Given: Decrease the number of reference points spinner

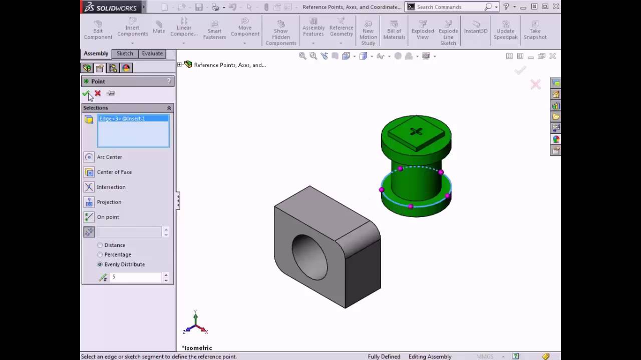Looking at the screenshot, I should pyautogui.click(x=166, y=280).
